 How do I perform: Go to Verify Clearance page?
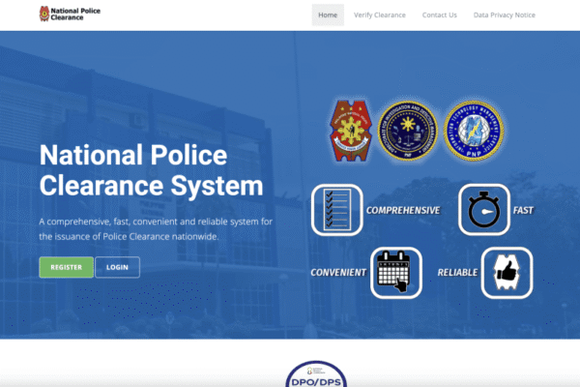(x=380, y=15)
